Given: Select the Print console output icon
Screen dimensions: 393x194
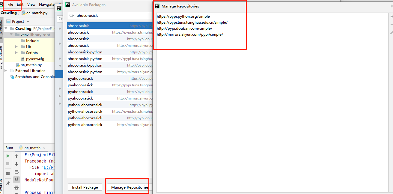Looking at the screenshot, I should [16, 188].
